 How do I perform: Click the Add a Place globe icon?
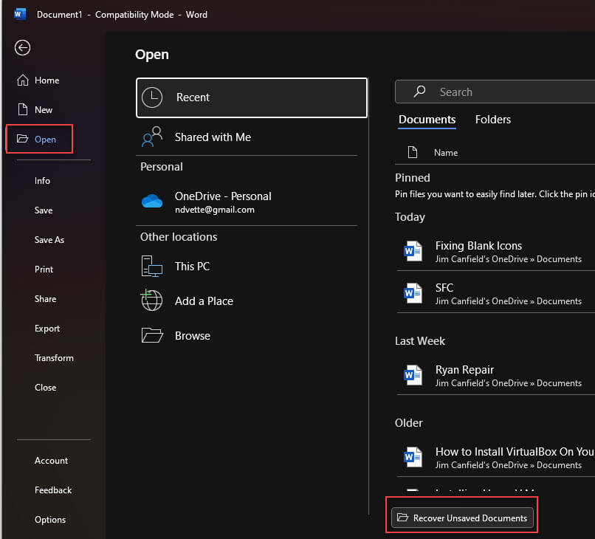click(152, 301)
